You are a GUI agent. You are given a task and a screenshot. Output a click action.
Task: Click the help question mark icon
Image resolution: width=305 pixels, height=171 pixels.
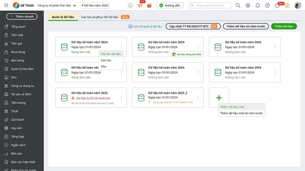(x=267, y=5)
